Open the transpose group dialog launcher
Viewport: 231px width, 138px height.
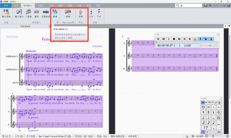click(57, 22)
